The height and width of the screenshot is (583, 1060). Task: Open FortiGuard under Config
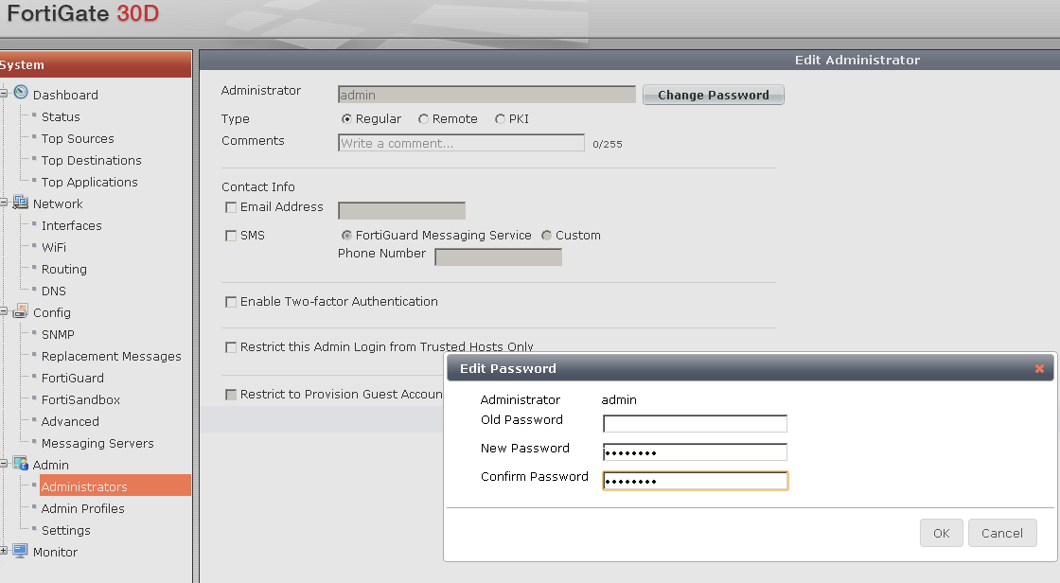73,378
